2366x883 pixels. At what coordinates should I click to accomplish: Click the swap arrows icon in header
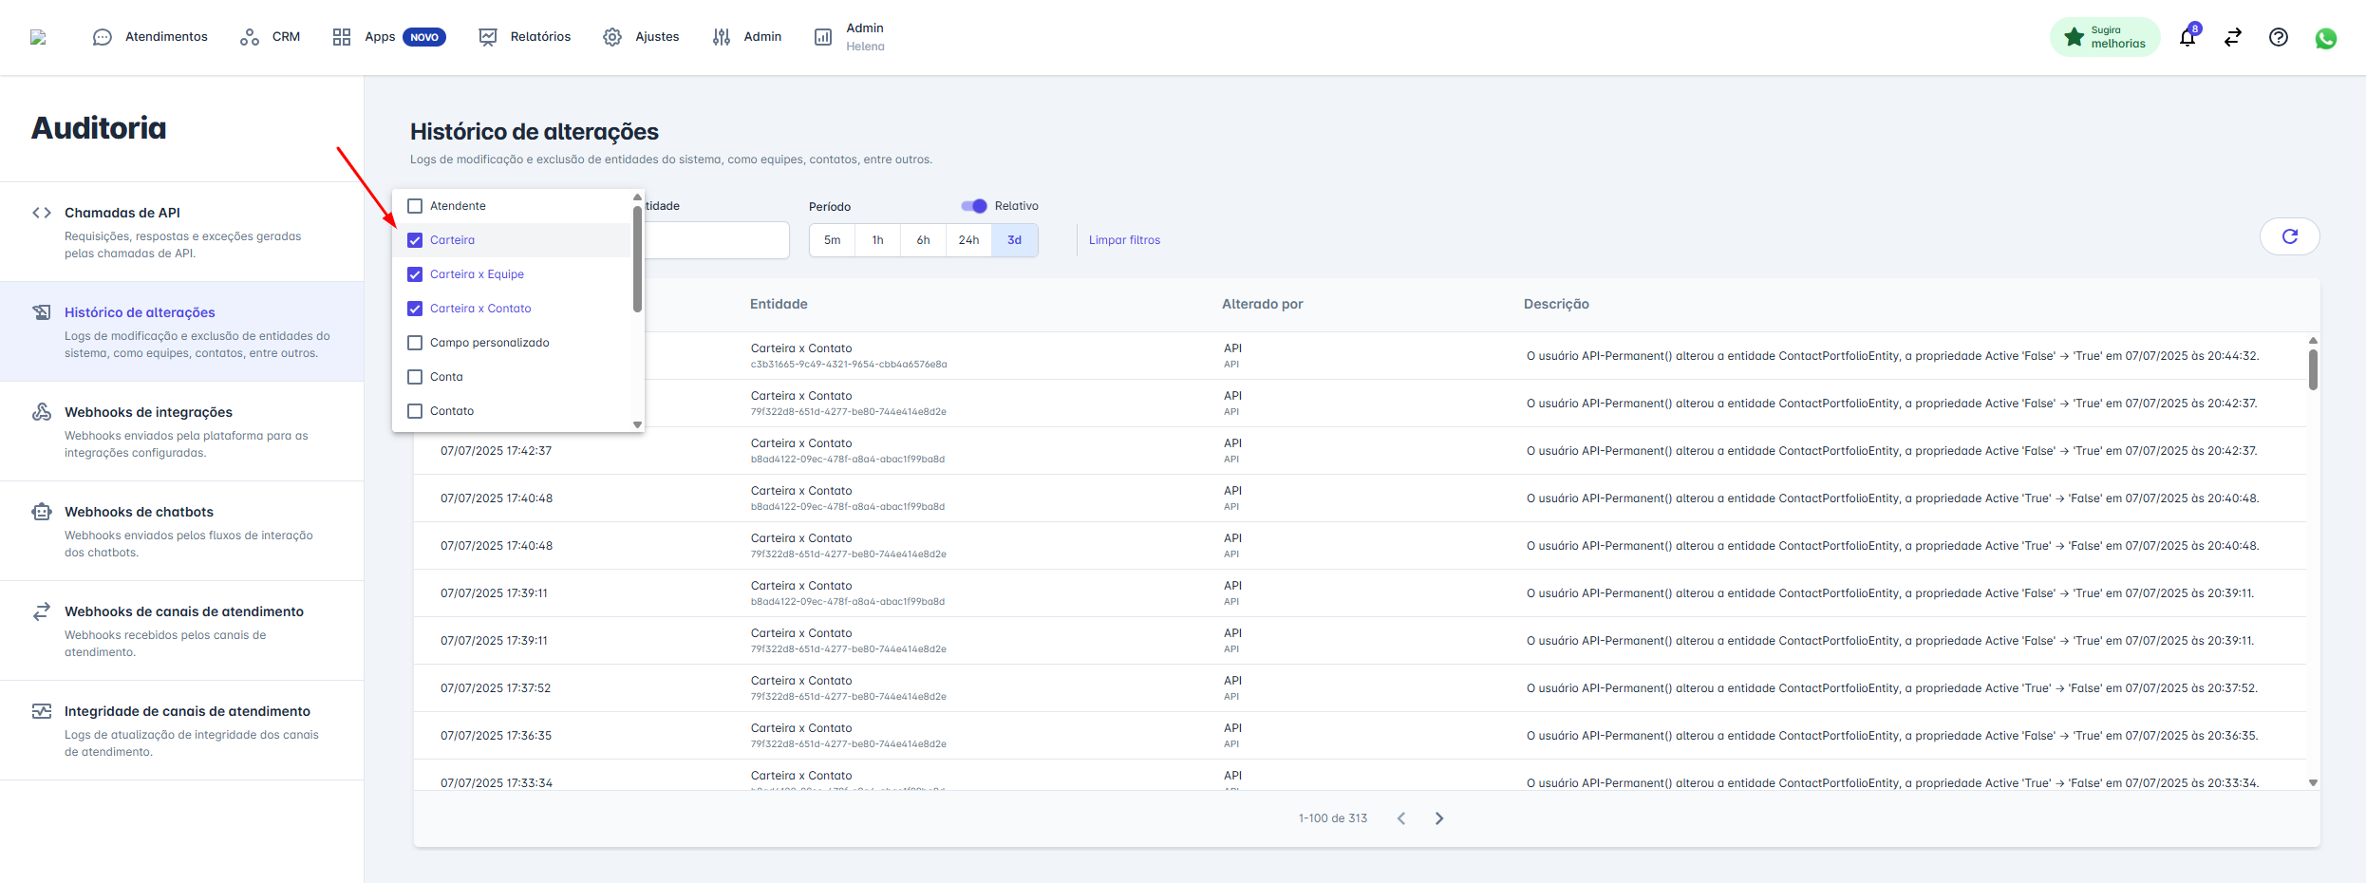tap(2233, 37)
